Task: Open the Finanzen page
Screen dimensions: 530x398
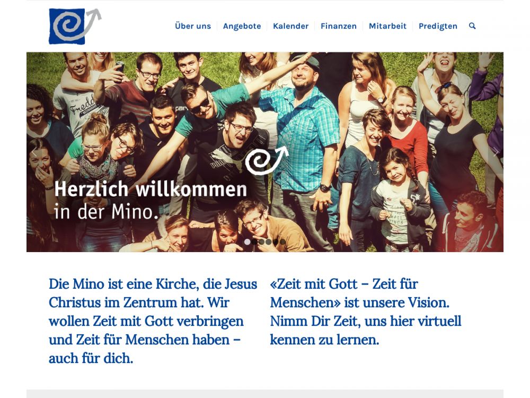Action: pyautogui.click(x=338, y=26)
